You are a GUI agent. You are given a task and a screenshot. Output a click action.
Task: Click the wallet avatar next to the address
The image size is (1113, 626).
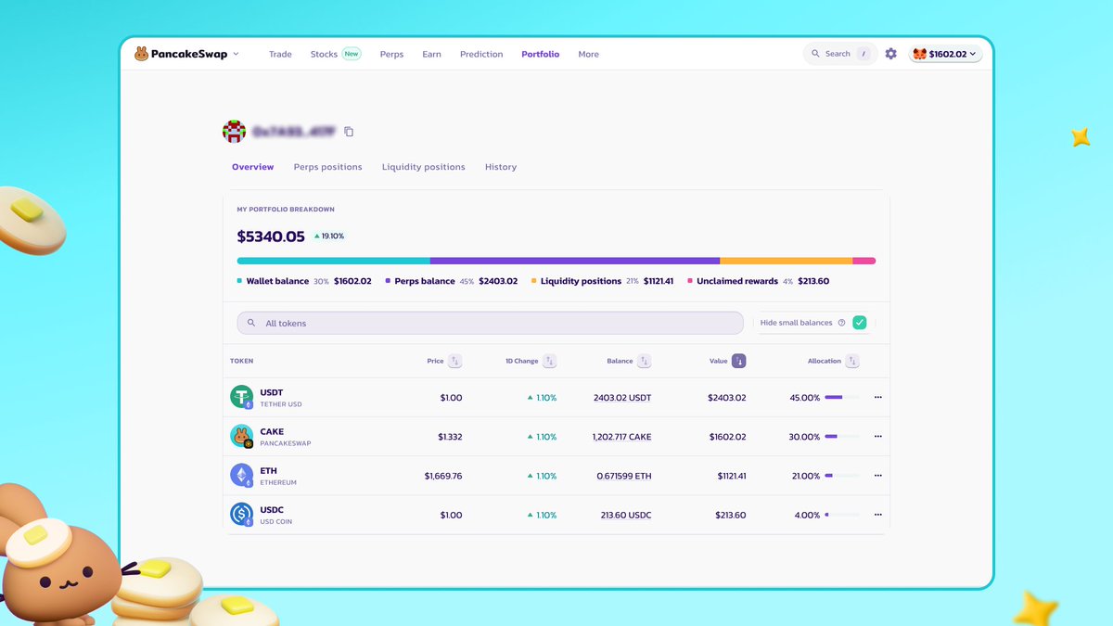pos(234,131)
